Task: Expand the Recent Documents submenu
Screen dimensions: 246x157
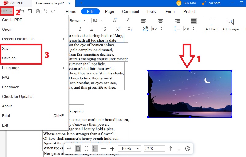Action: tap(34, 39)
